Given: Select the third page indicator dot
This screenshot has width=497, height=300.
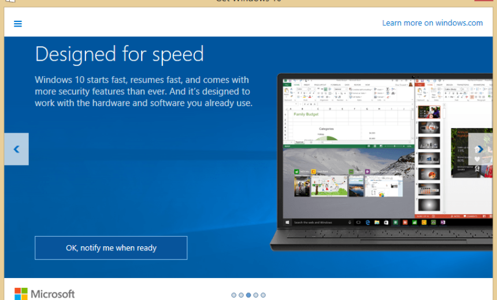Looking at the screenshot, I should pyautogui.click(x=248, y=295).
